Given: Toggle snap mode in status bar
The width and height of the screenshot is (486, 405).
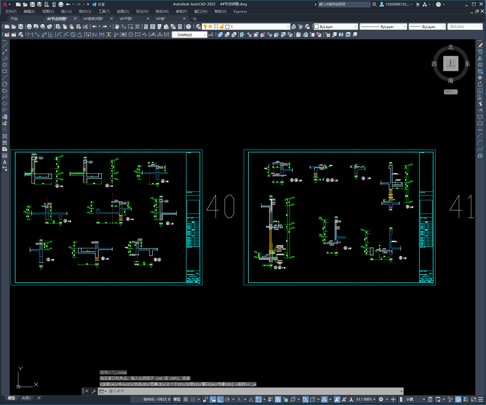Looking at the screenshot, I should tap(193, 399).
